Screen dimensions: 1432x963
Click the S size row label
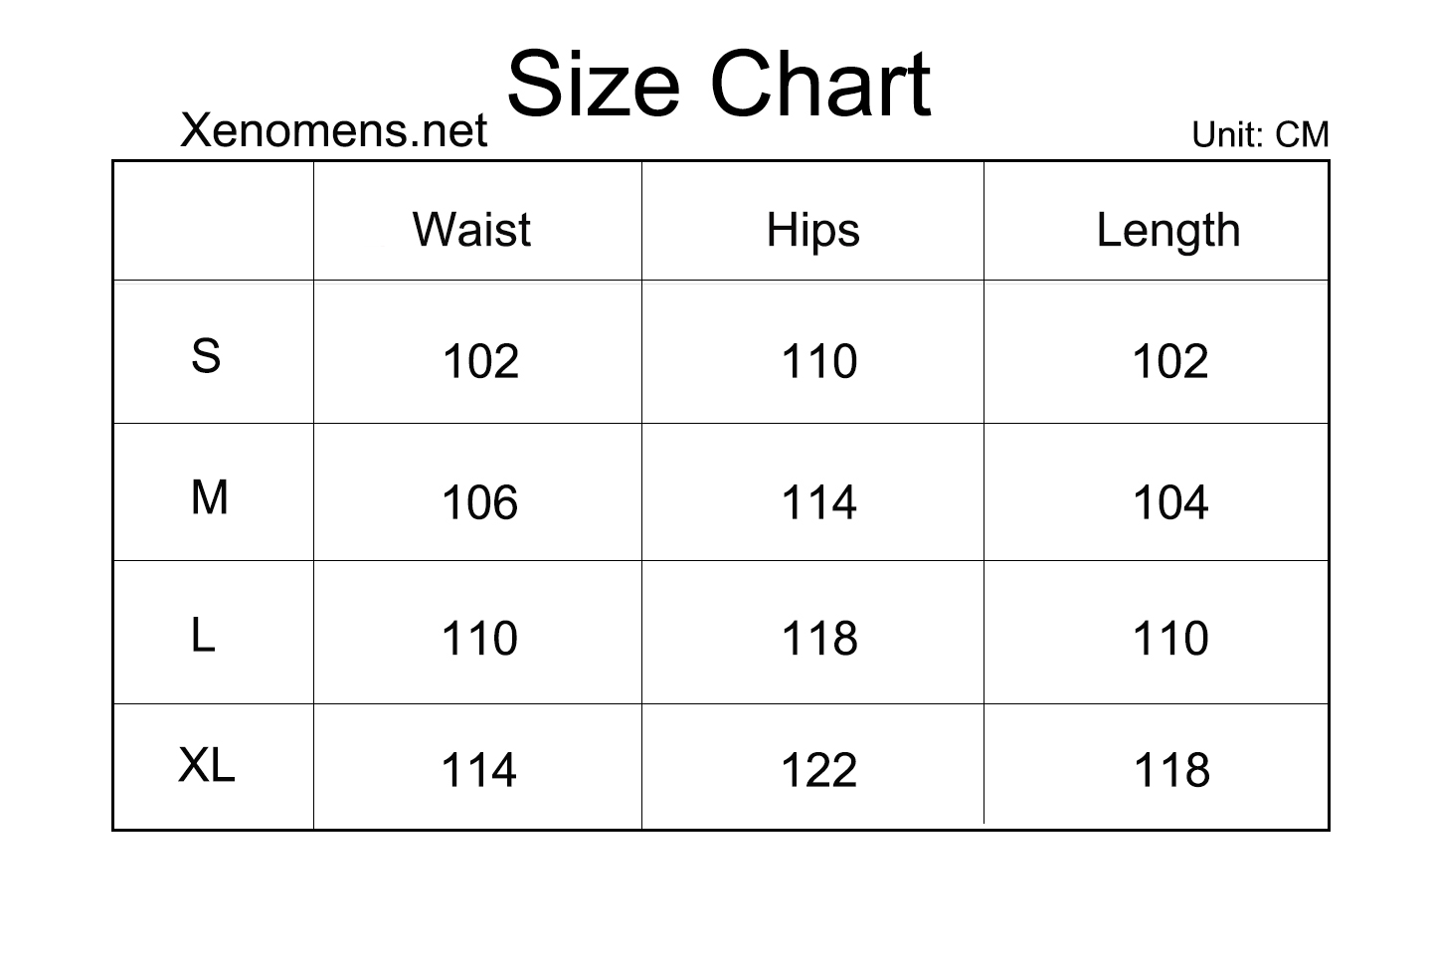(x=206, y=355)
